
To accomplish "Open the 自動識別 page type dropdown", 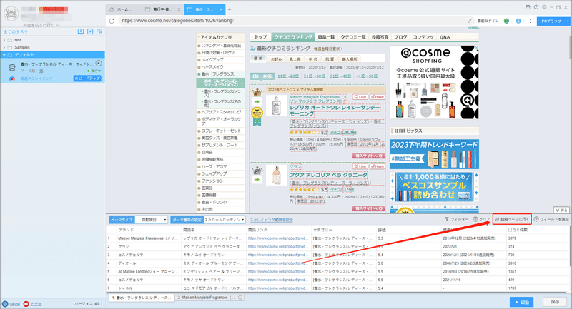I will pos(152,220).
